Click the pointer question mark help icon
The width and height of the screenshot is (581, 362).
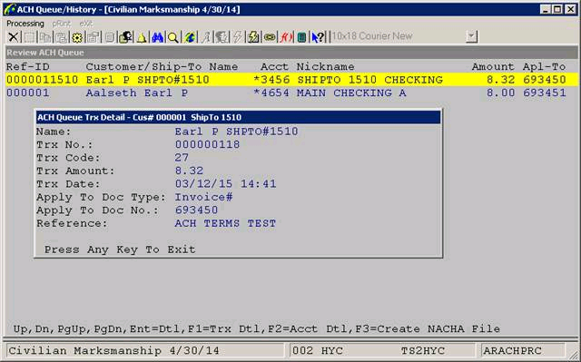click(x=318, y=37)
